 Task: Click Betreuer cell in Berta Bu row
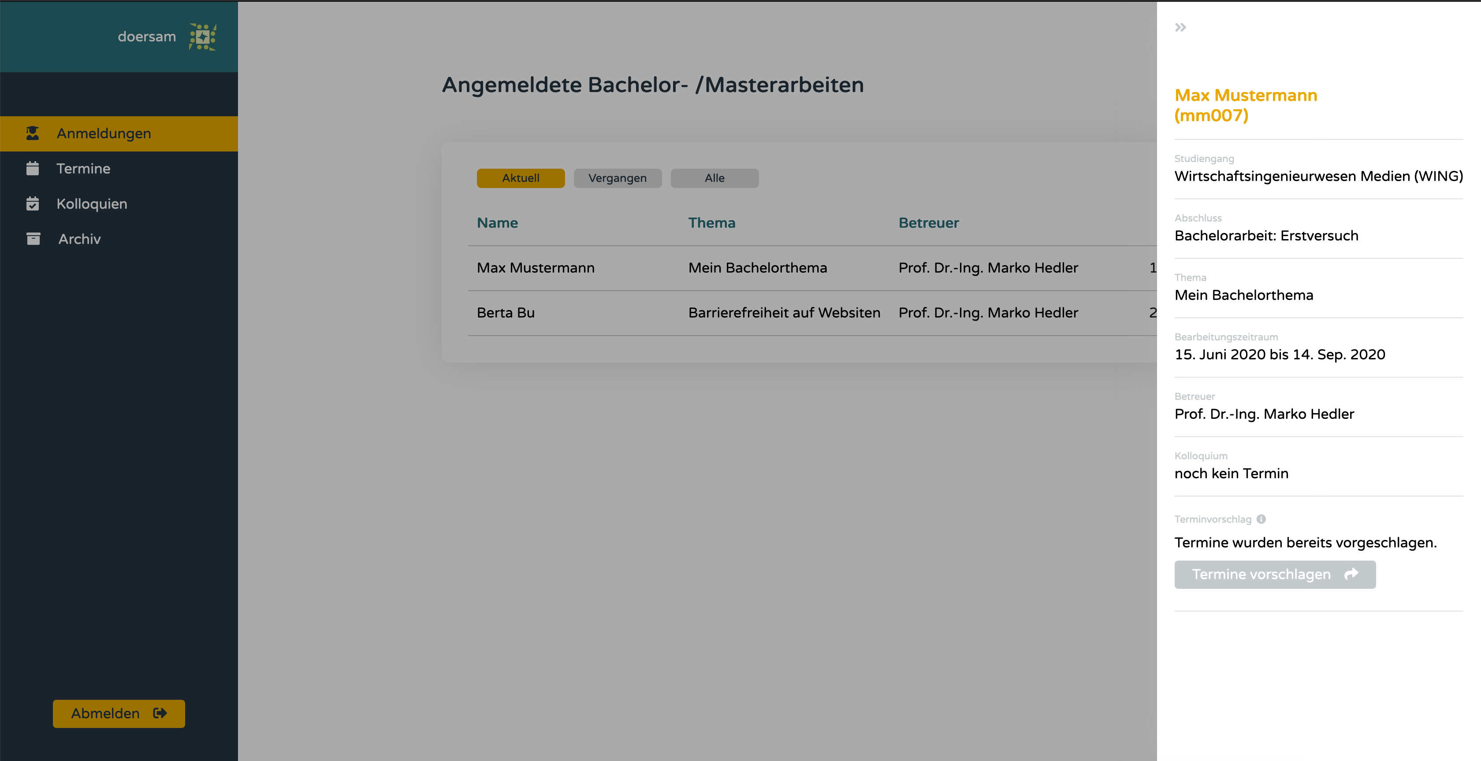pos(988,313)
